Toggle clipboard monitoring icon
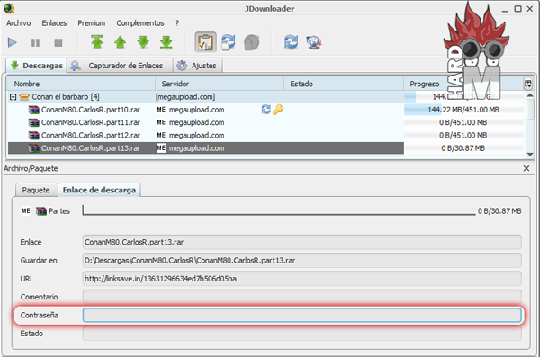 205,42
